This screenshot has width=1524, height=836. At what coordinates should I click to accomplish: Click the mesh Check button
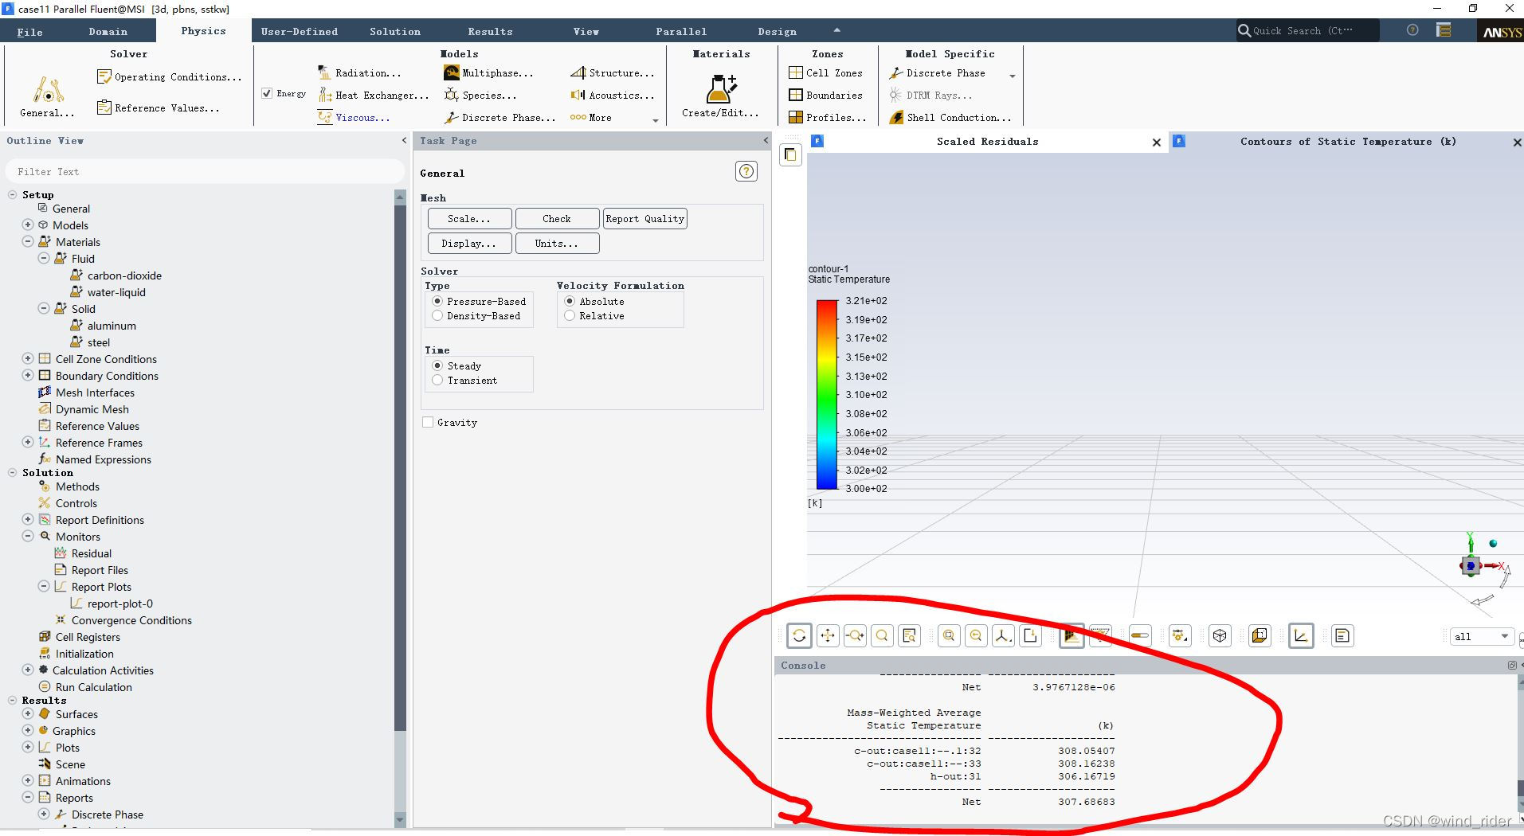[x=557, y=218]
